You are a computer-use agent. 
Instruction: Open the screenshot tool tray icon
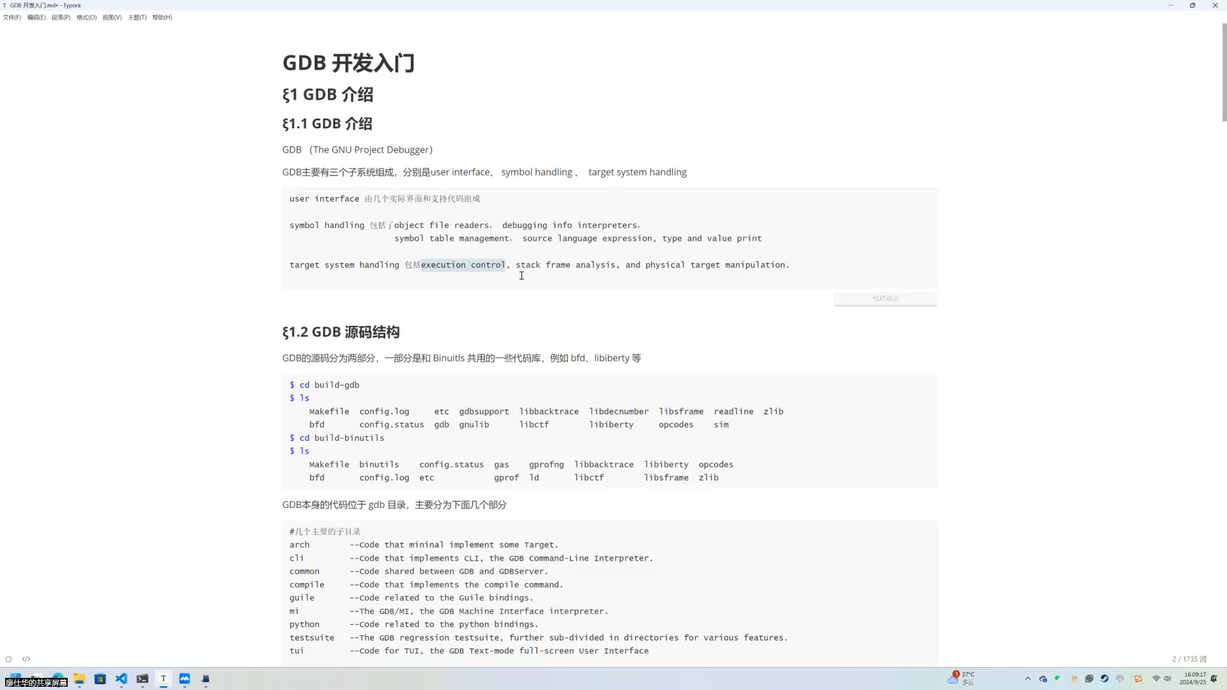click(1090, 678)
